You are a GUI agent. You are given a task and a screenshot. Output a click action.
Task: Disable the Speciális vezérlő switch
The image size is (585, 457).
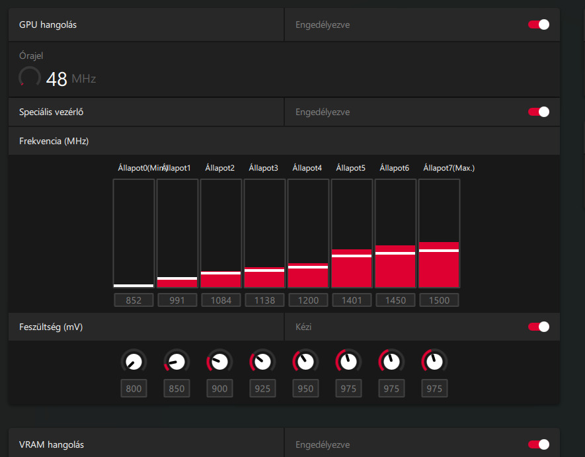(538, 112)
